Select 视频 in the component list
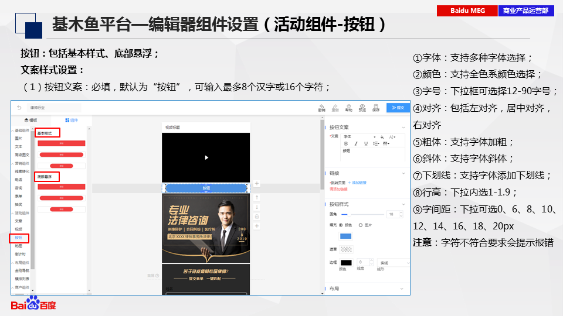 19,229
